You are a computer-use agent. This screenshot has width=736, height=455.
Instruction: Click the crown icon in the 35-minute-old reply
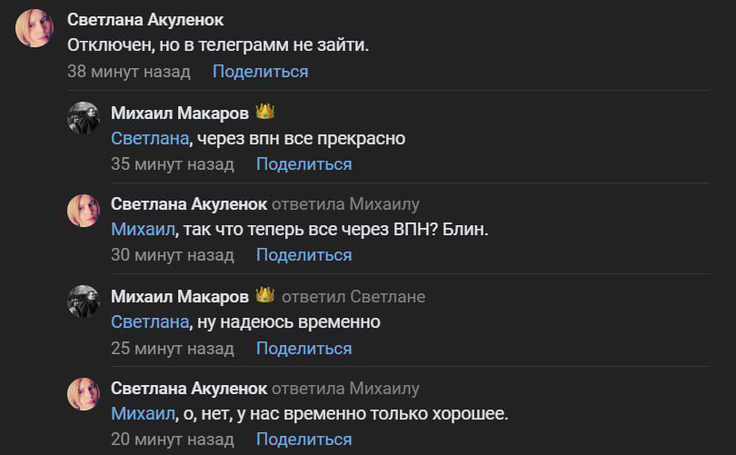(264, 113)
